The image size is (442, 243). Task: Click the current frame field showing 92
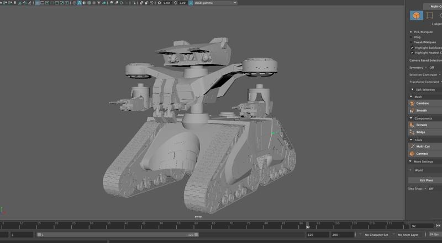422,226
